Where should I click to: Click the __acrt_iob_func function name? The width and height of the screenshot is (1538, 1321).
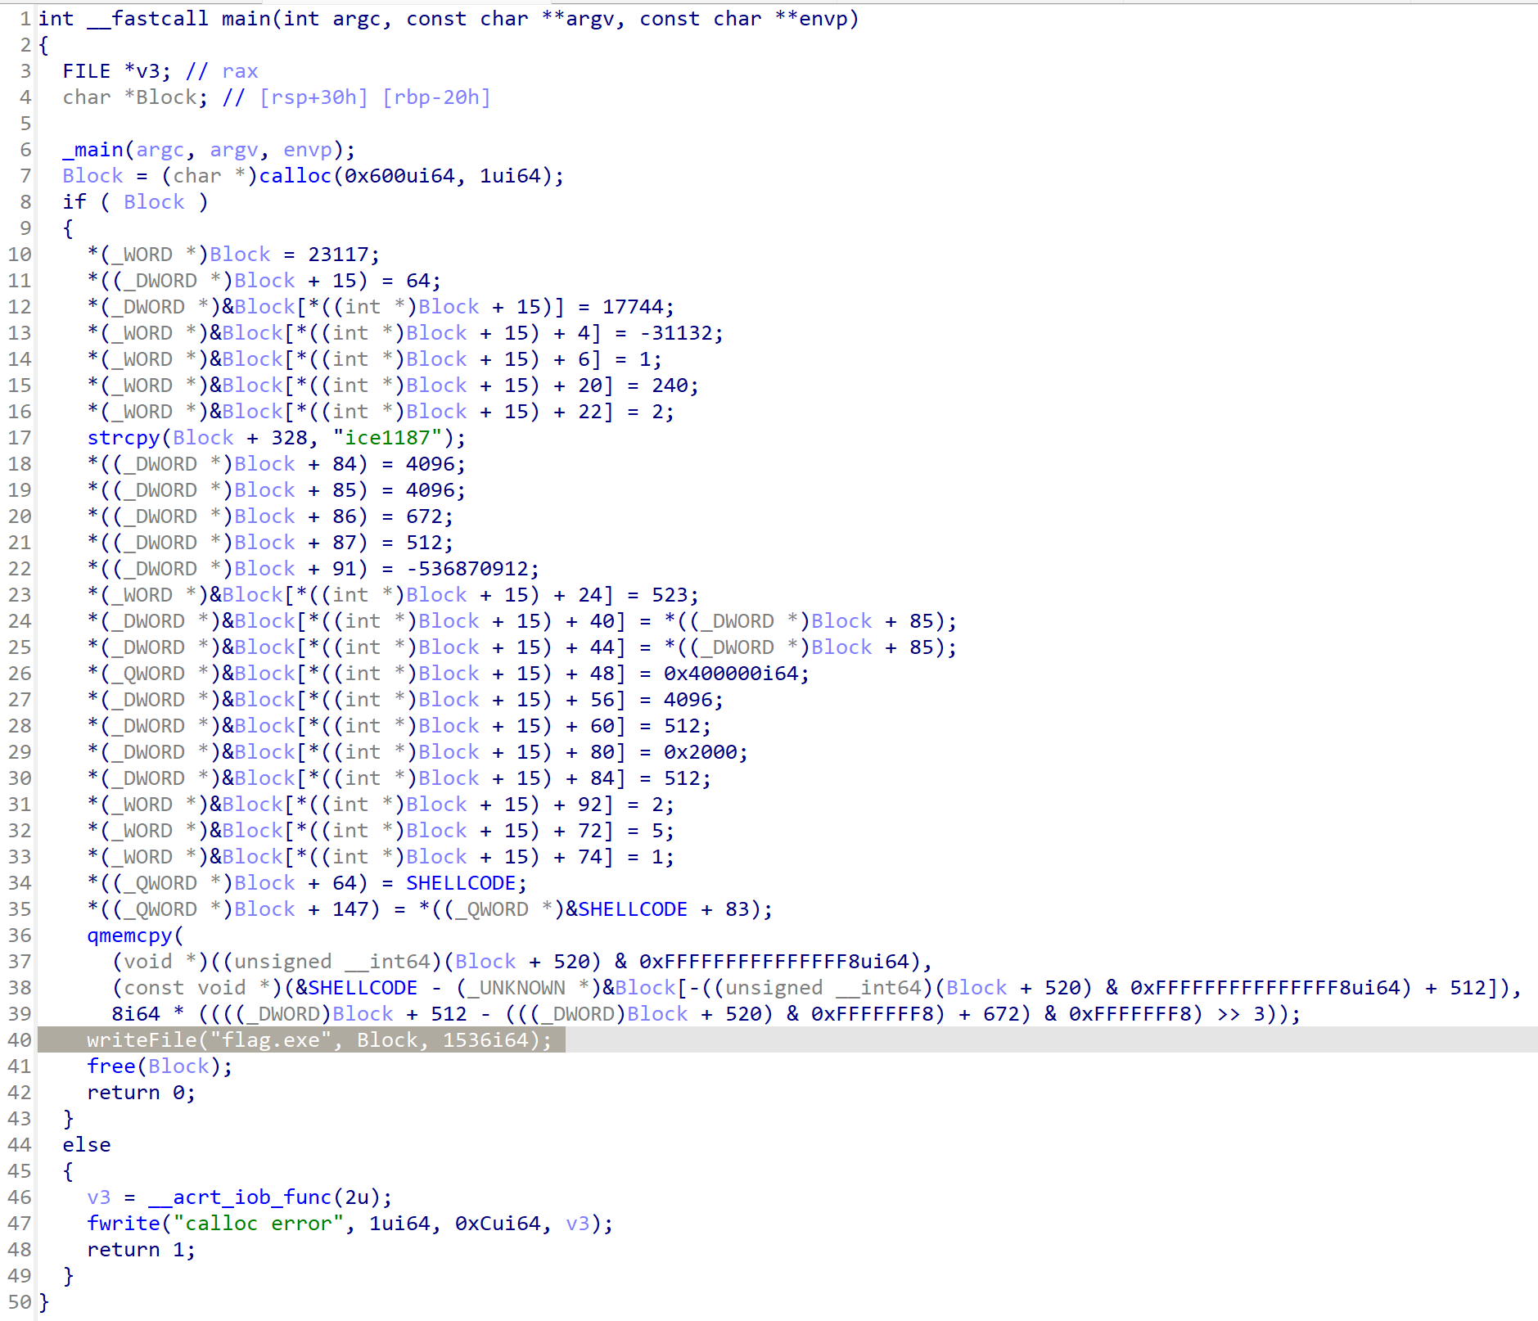pyautogui.click(x=252, y=1197)
